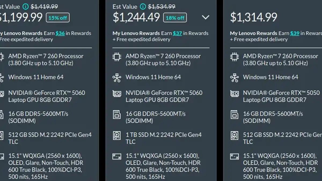The width and height of the screenshot is (322, 181).
Task: Click the operating system icon in the $1,314.99 column
Action: (234, 77)
